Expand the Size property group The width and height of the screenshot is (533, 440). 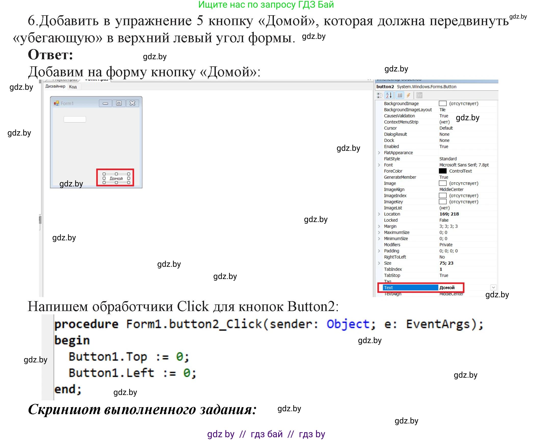tap(379, 263)
